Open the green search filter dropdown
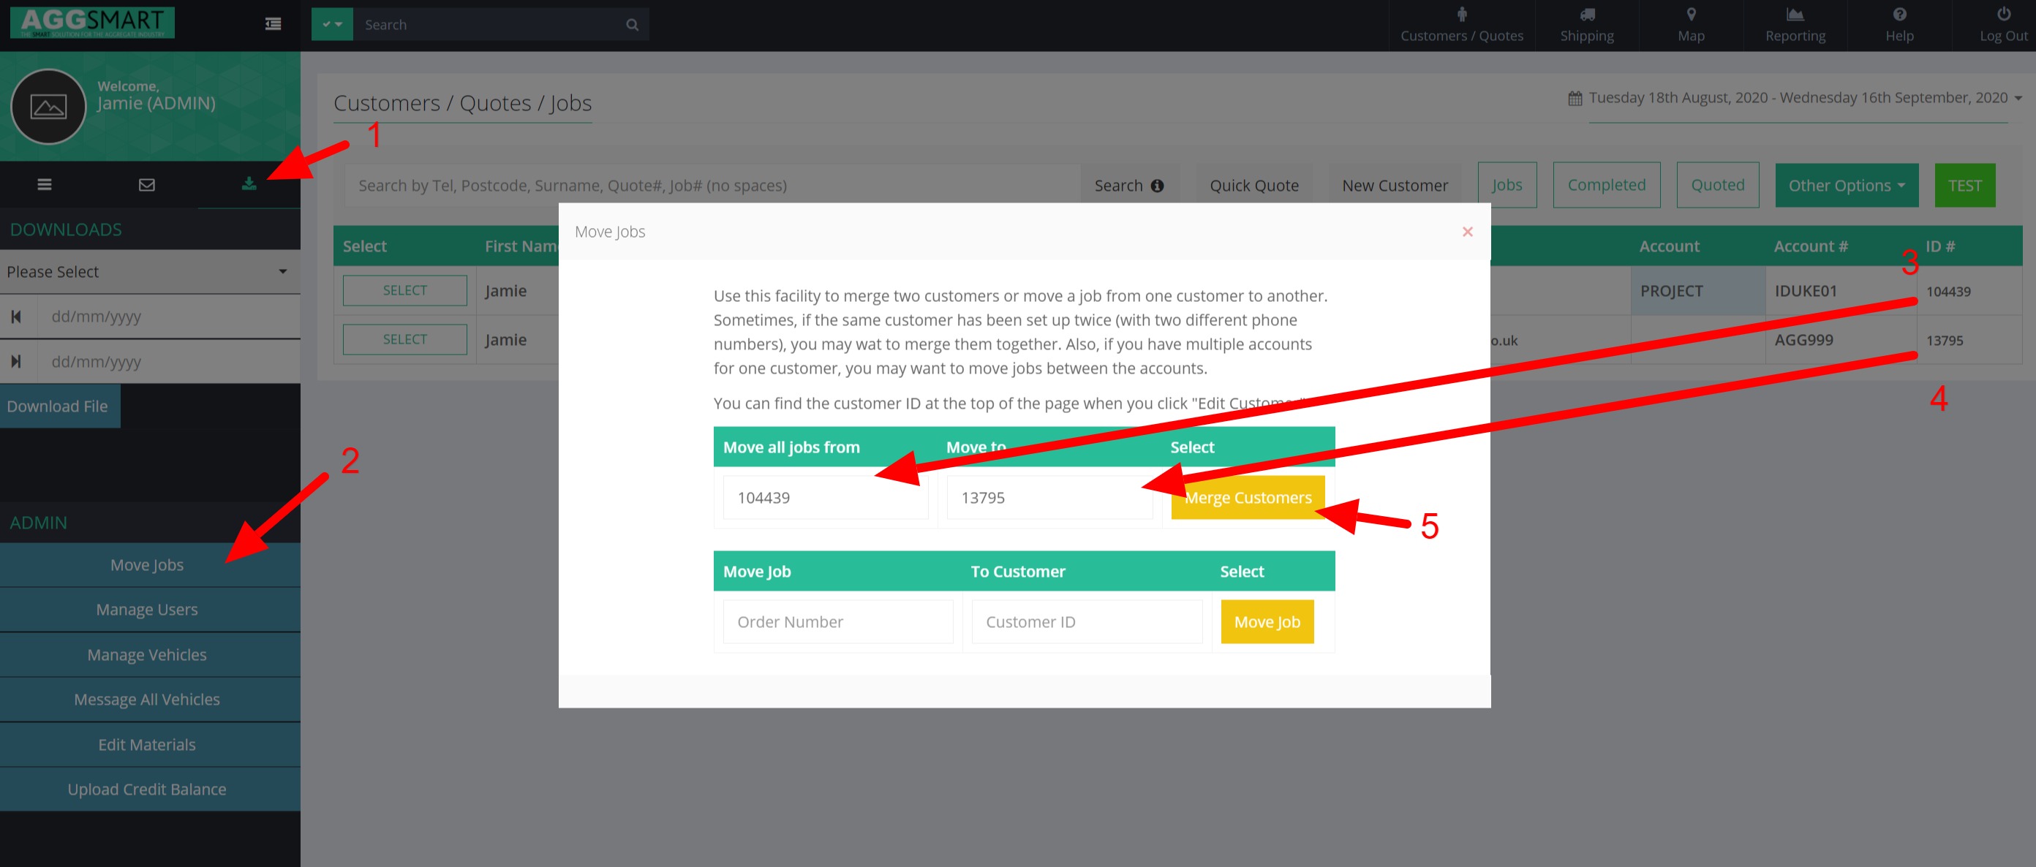This screenshot has width=2036, height=867. tap(332, 25)
